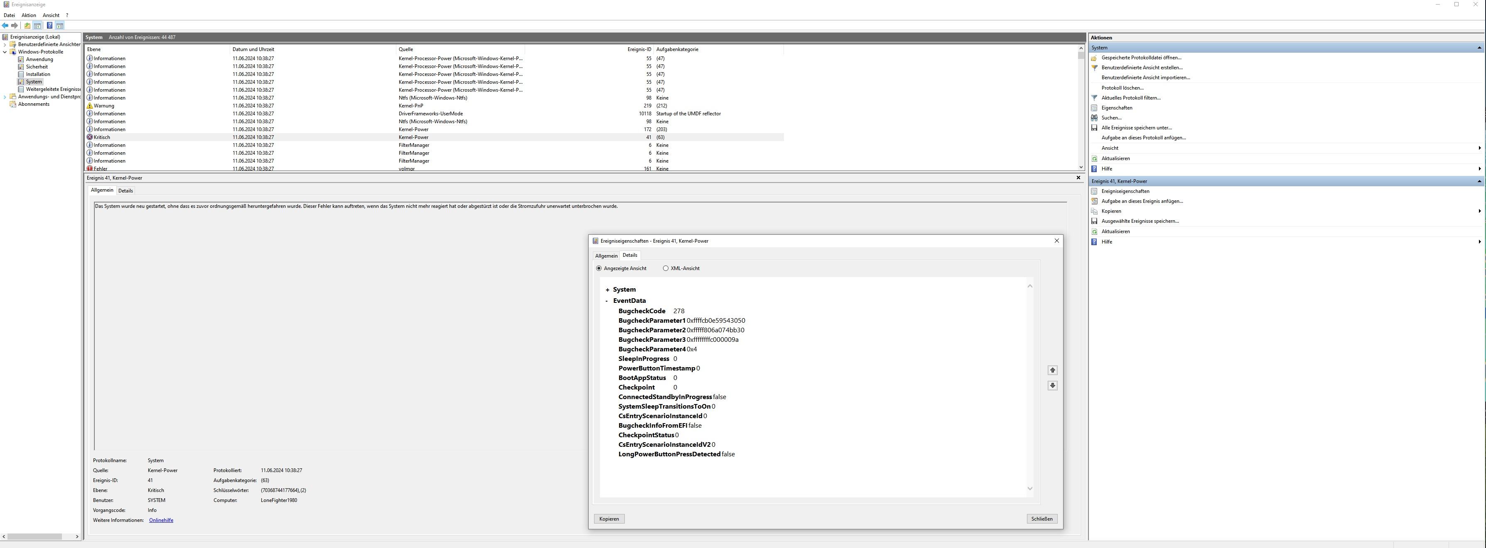This screenshot has height=548, width=1486.
Task: Click Aktuelles Protokoll filtern action
Action: 1131,98
